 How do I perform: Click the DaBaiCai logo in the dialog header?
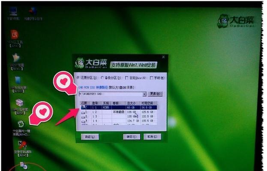(91, 63)
